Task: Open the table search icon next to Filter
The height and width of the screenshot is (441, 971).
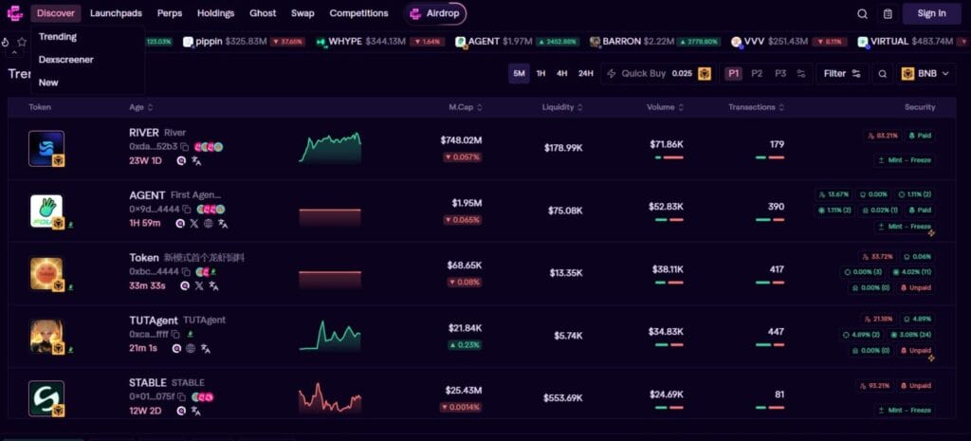Action: (x=883, y=74)
